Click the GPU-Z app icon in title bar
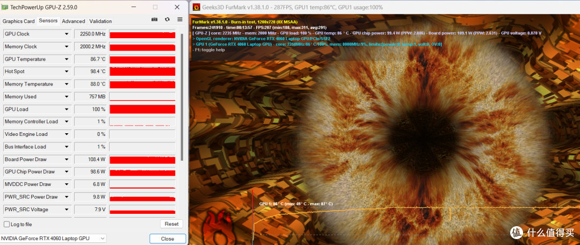 click(5, 7)
